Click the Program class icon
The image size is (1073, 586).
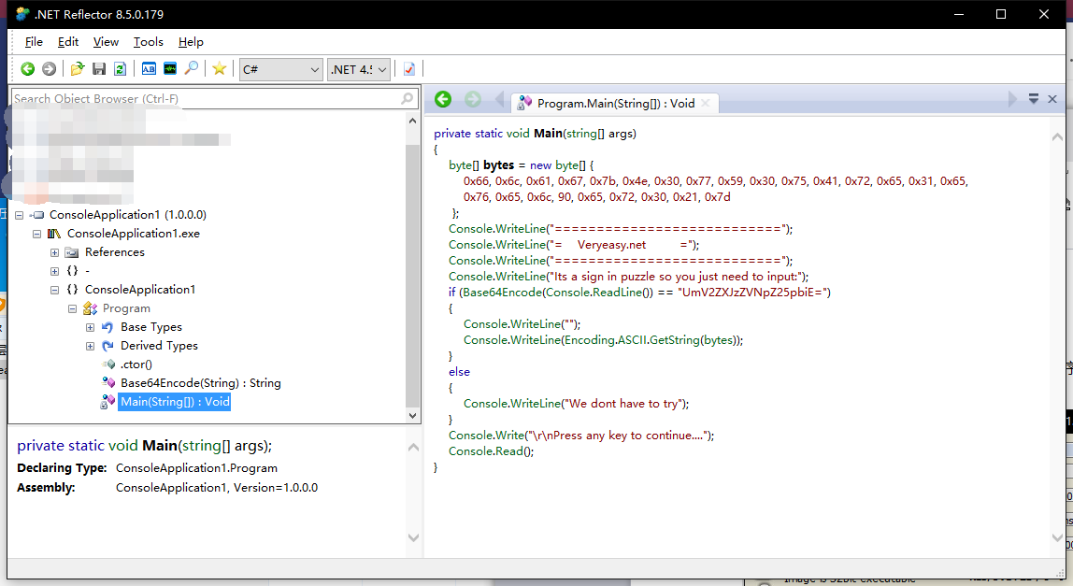coord(90,308)
